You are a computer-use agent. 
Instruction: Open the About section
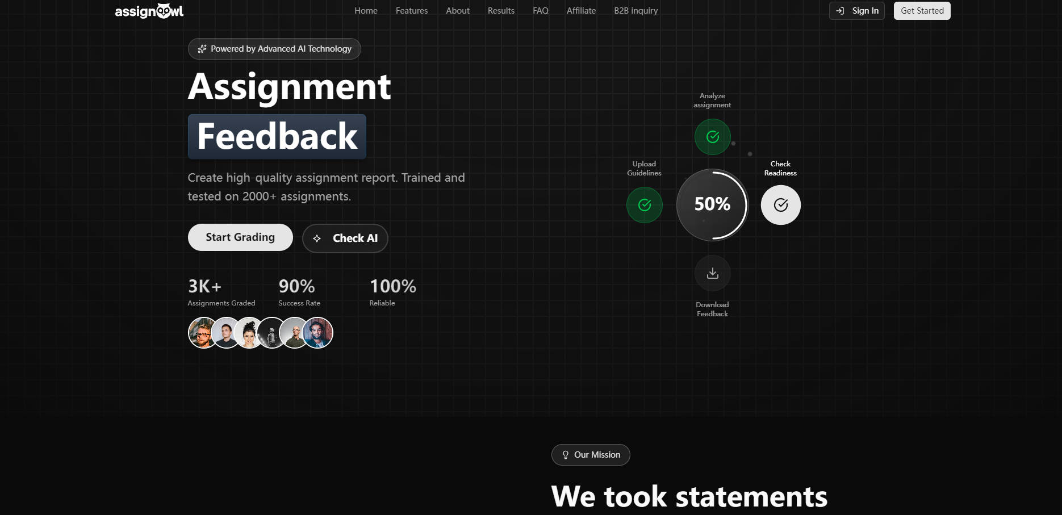(457, 11)
